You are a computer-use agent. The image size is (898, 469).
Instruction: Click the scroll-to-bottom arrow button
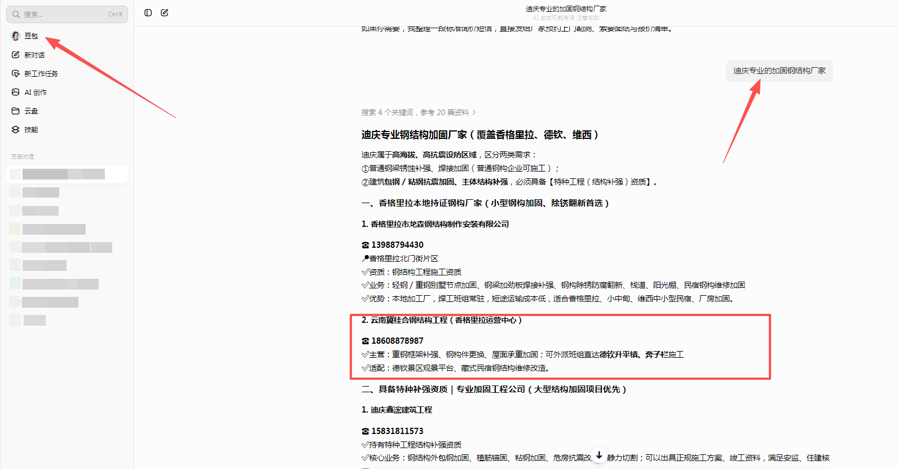coord(599,455)
